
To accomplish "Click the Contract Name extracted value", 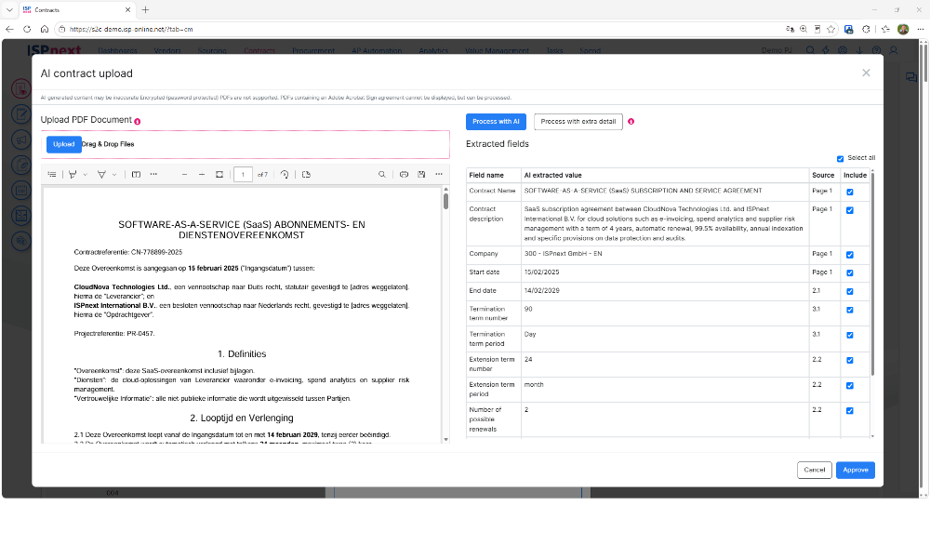I will click(643, 191).
